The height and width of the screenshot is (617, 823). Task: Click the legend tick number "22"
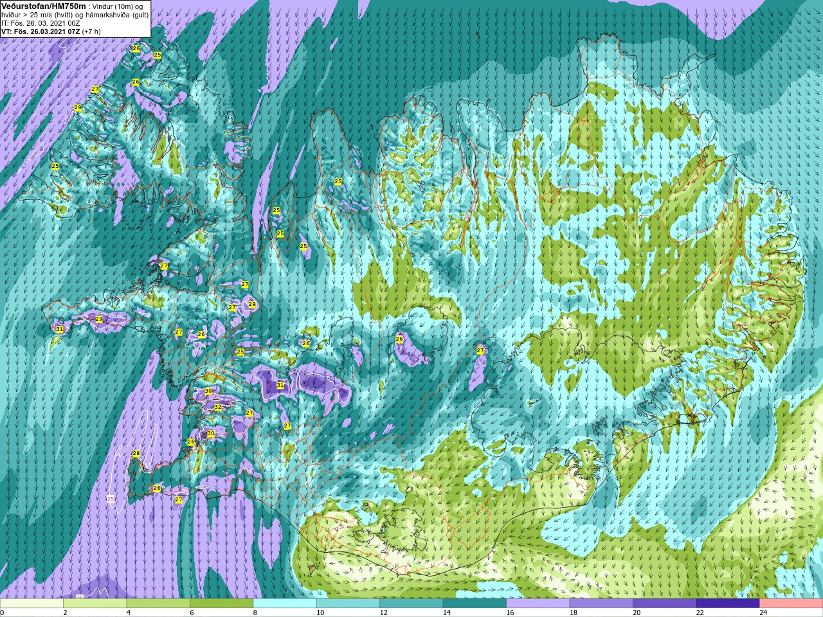[700, 613]
